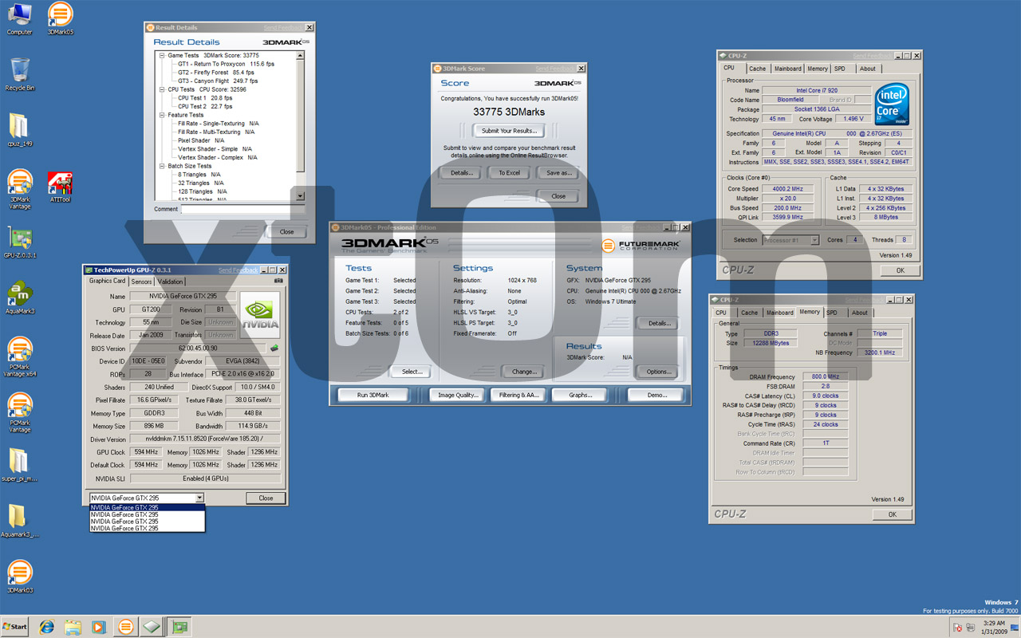Screen dimensions: 1021x638
Task: Click the Change button under Settings
Action: [524, 372]
